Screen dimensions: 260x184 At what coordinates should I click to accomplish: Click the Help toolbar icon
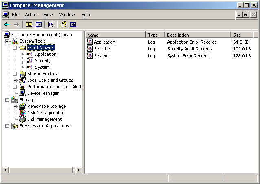(63, 24)
